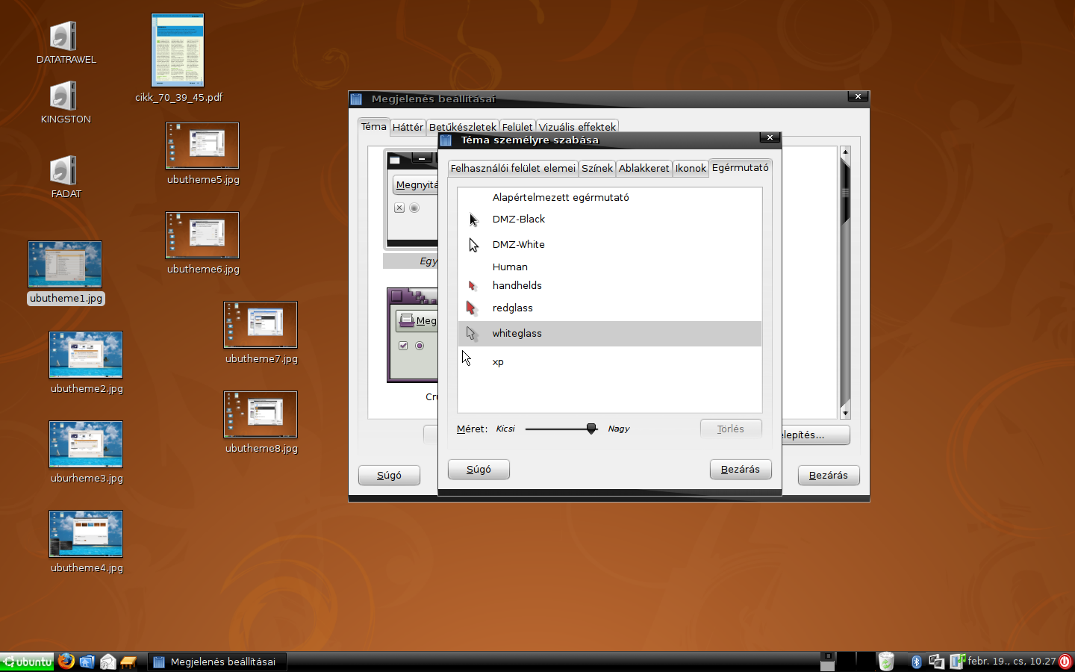Click the Bluetooth tray icon

click(x=917, y=662)
